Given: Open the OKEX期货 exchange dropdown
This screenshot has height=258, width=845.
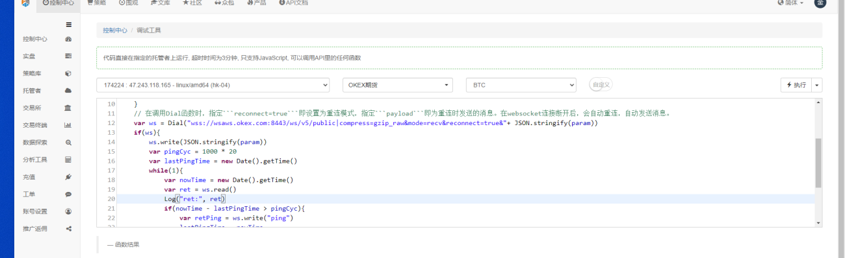Looking at the screenshot, I should tap(398, 85).
